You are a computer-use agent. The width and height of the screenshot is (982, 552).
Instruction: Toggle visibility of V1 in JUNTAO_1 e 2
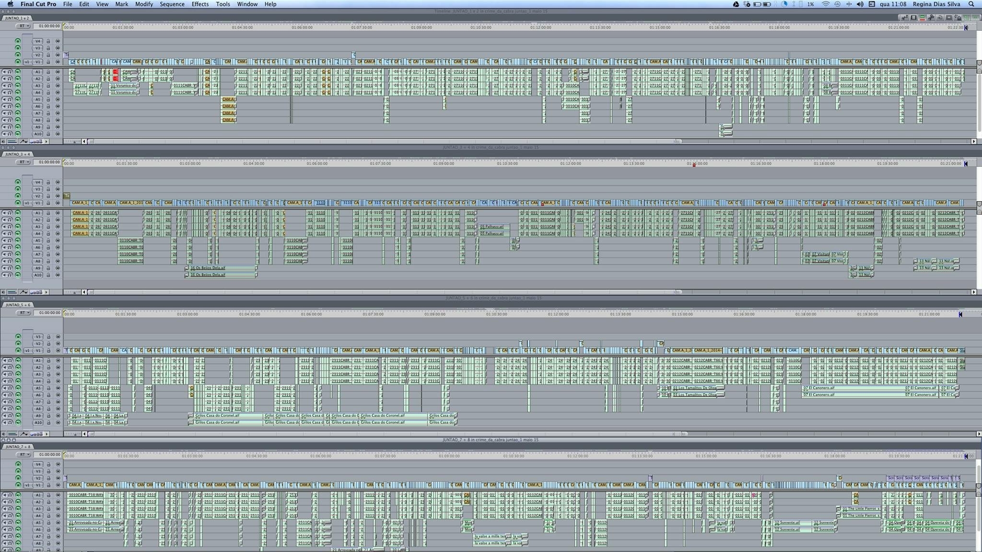pos(18,62)
